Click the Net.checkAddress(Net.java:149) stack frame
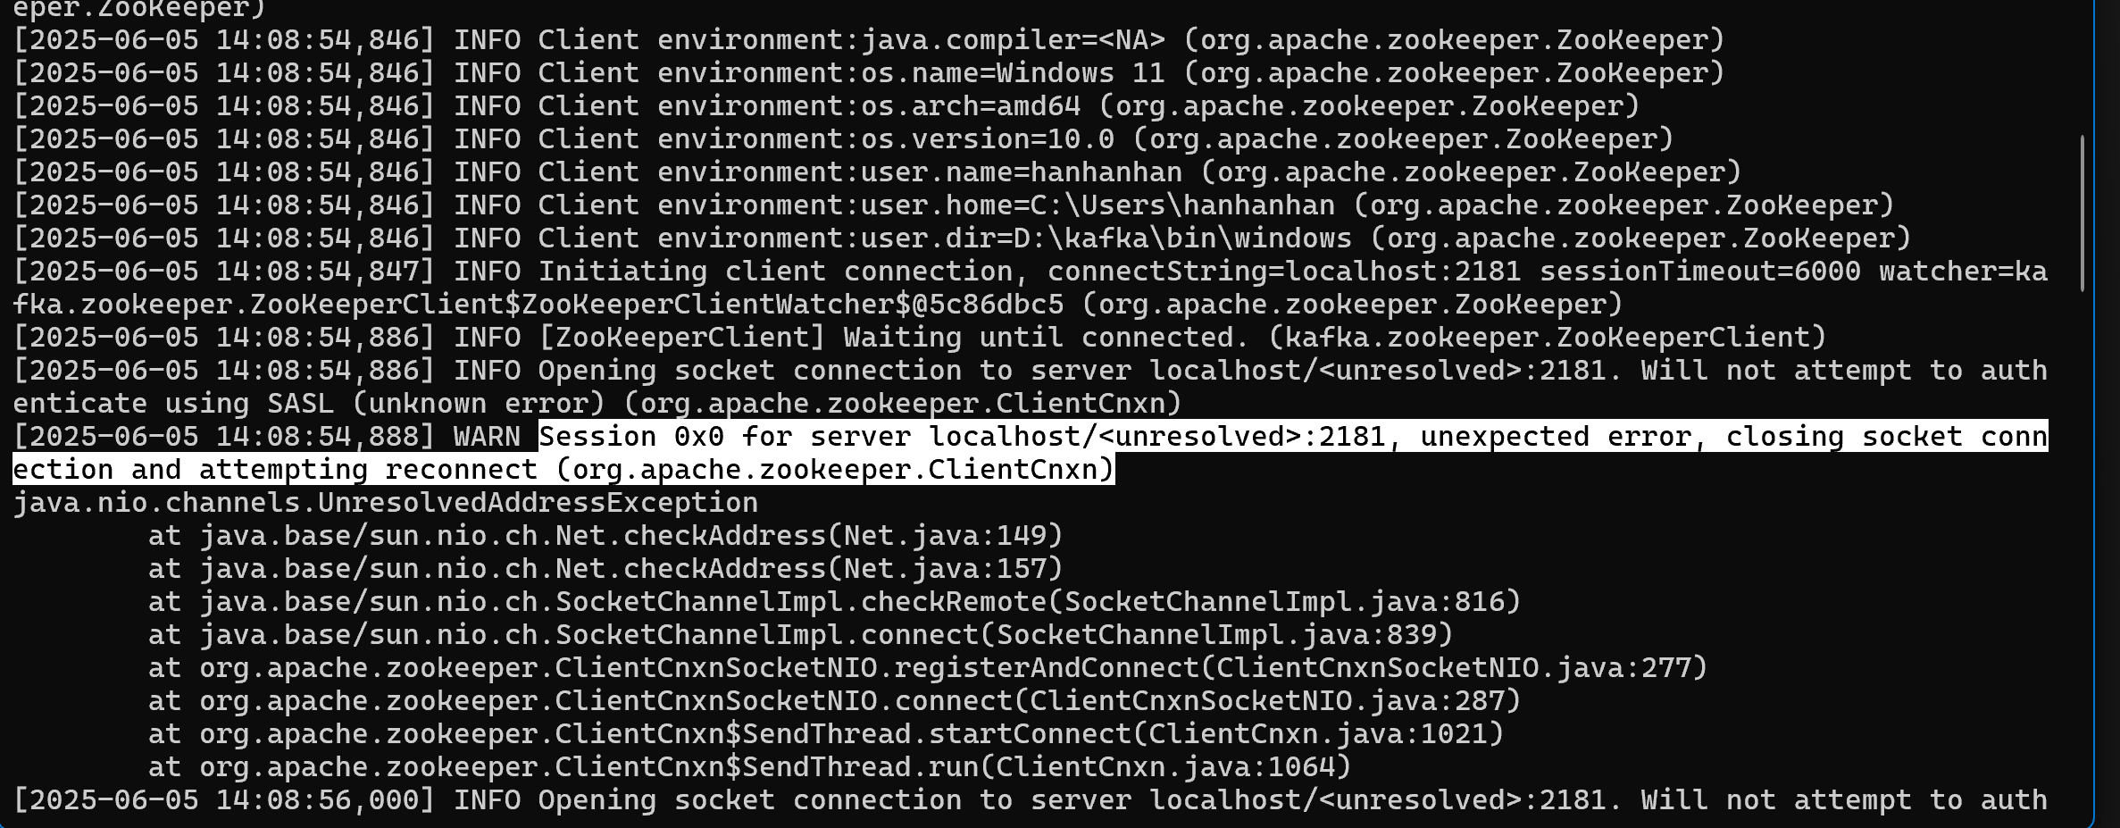This screenshot has height=828, width=2120. 605,536
